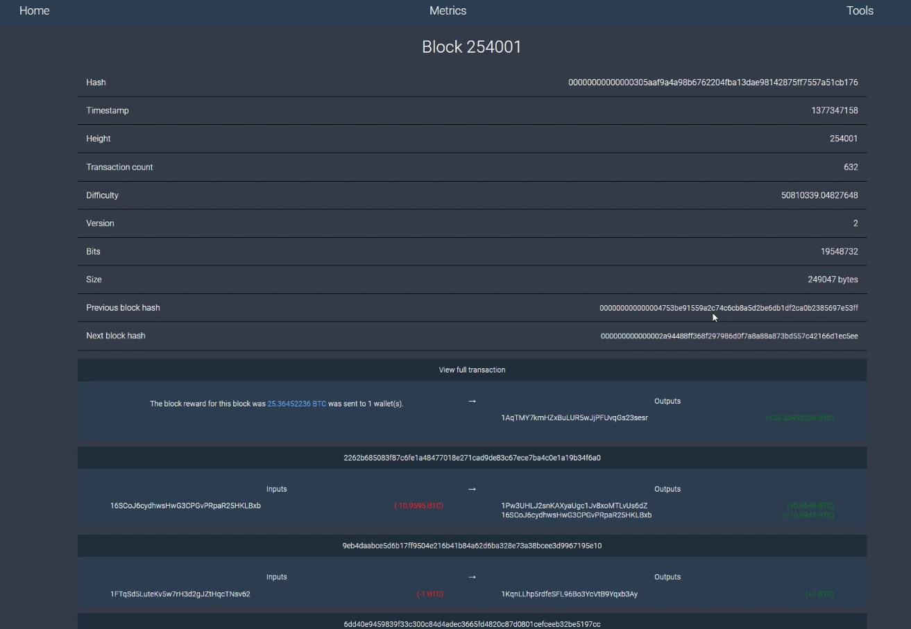
Task: Click the difficulty value 50810339.04827648
Action: (x=819, y=195)
